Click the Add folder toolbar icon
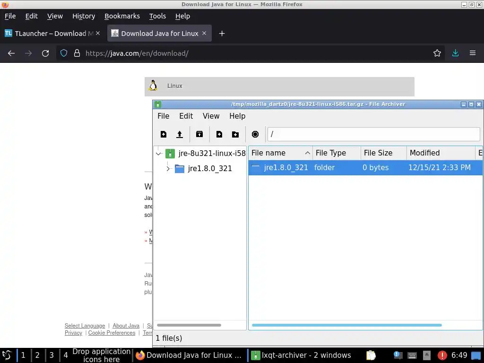 pos(235,134)
